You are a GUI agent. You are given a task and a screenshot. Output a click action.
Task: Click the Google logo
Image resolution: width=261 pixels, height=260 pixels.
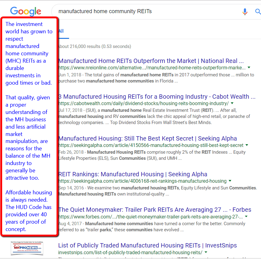coord(25,11)
